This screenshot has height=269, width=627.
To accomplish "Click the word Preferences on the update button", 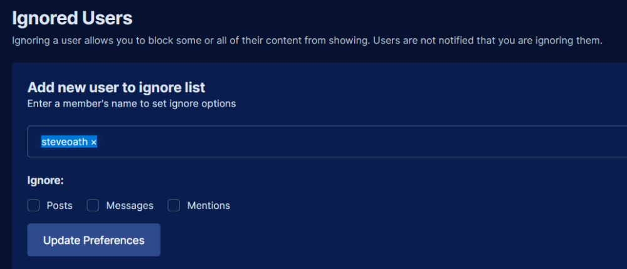I will pyautogui.click(x=113, y=240).
